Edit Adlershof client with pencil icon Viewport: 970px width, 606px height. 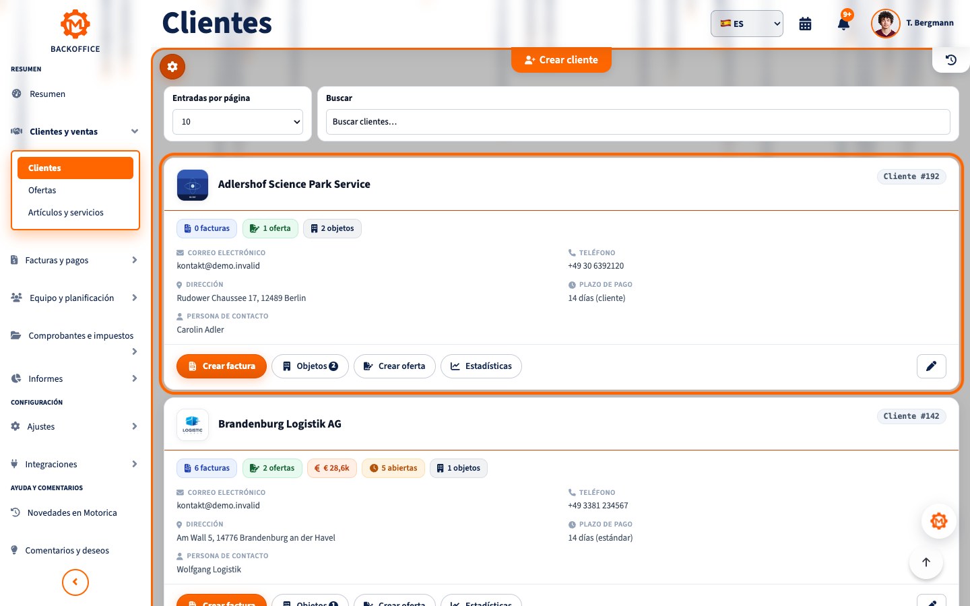click(x=932, y=366)
